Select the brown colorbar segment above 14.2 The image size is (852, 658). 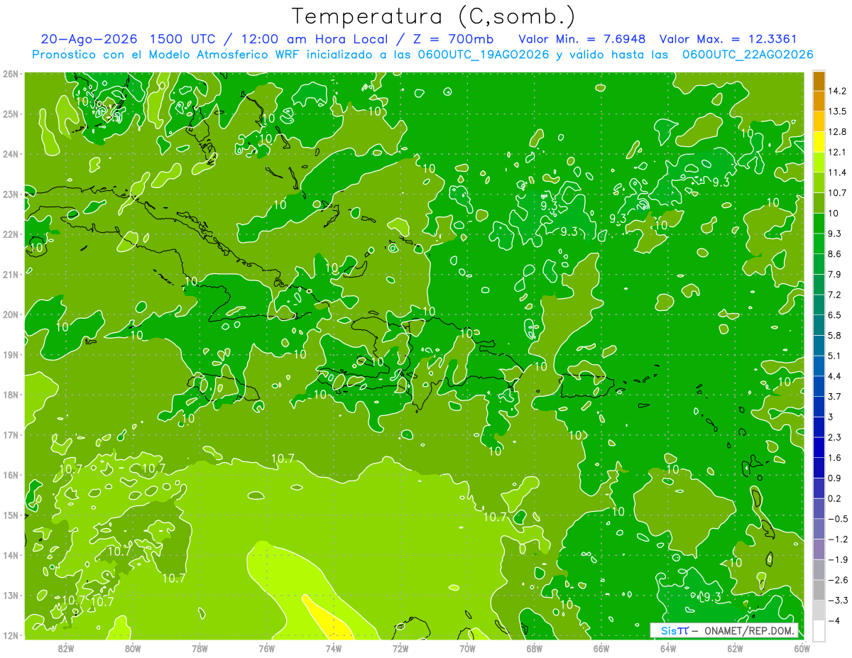pos(819,81)
